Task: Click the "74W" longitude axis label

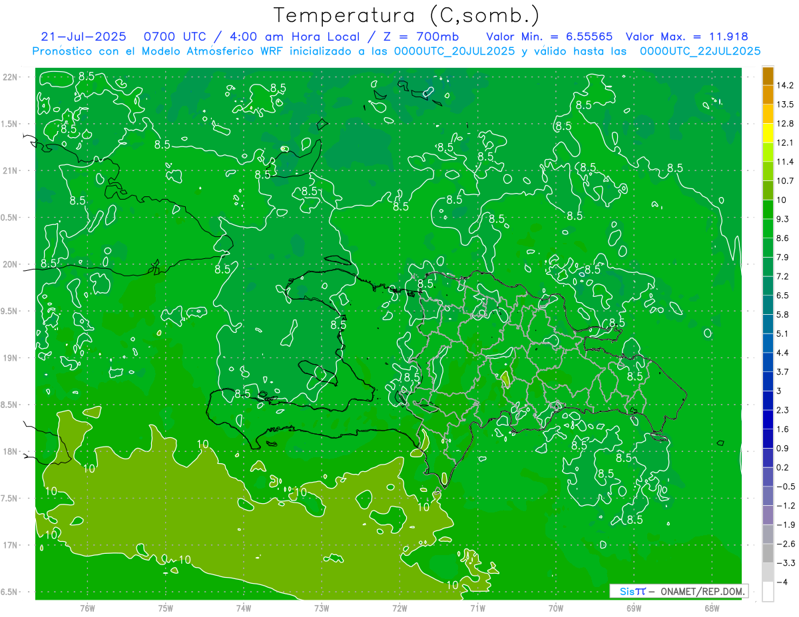Action: coord(244,608)
